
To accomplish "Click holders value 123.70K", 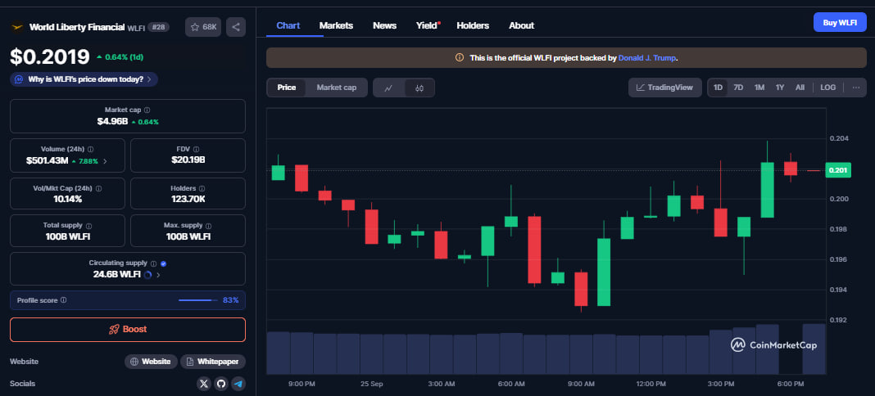I will pos(188,199).
